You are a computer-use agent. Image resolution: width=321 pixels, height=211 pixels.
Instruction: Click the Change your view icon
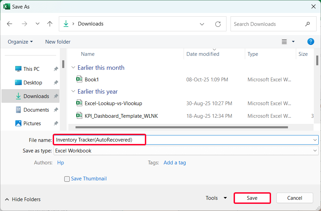click(x=284, y=42)
